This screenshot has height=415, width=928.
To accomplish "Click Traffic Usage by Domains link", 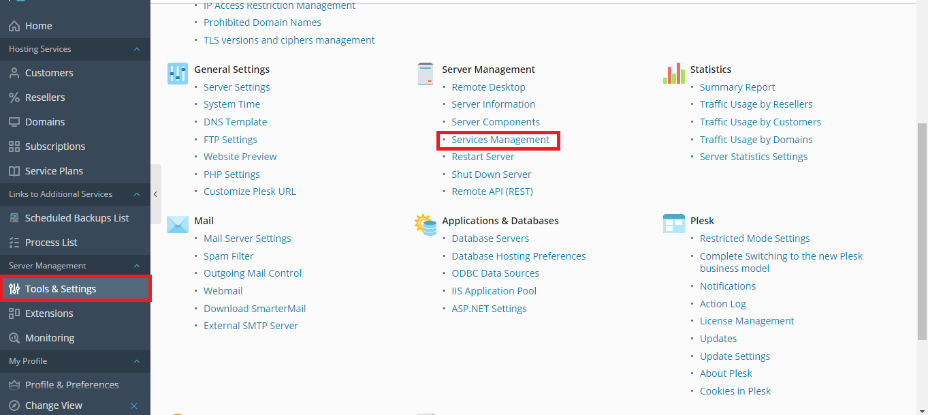I will tap(756, 140).
